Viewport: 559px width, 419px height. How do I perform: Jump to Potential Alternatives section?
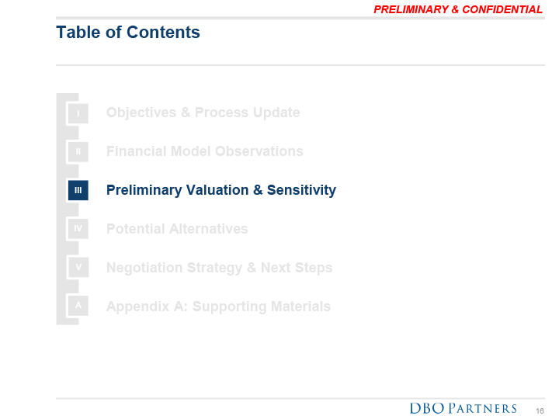coord(177,229)
